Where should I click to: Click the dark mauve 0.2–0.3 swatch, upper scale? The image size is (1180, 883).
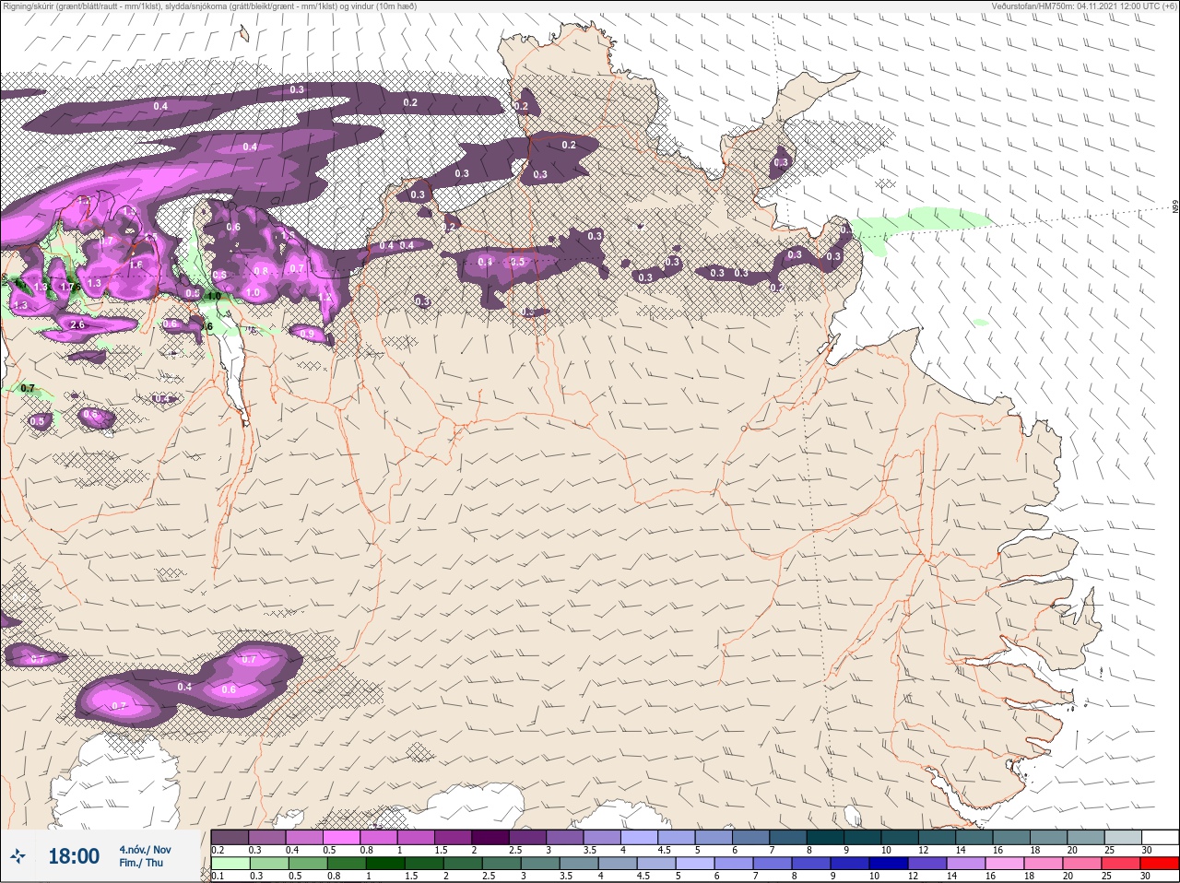230,837
